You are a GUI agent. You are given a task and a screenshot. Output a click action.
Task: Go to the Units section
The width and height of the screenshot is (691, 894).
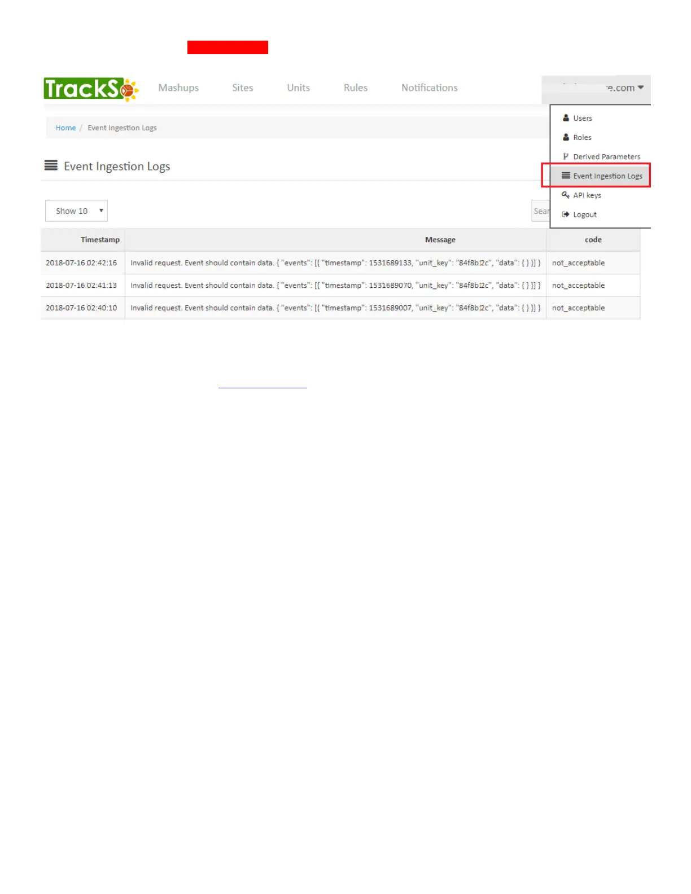(x=298, y=87)
